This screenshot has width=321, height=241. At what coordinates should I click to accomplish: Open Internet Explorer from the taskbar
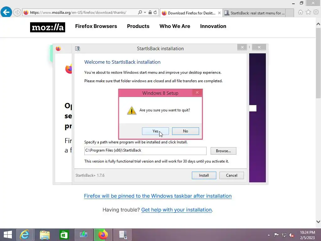pos(24,235)
